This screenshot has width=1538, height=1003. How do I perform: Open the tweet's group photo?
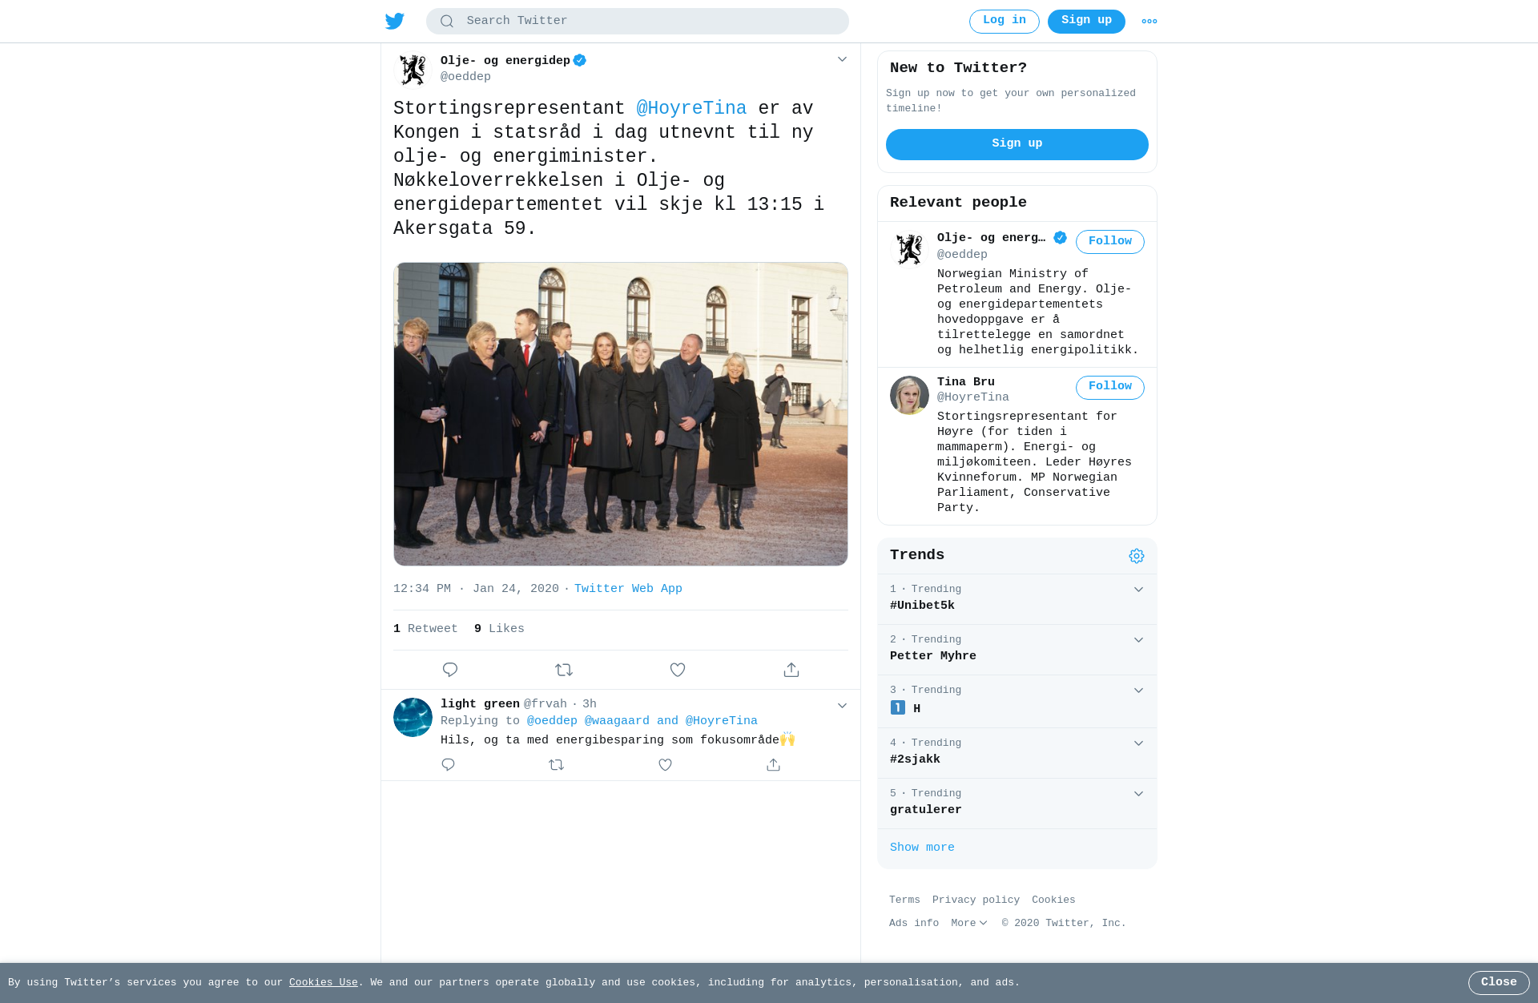[x=621, y=414]
